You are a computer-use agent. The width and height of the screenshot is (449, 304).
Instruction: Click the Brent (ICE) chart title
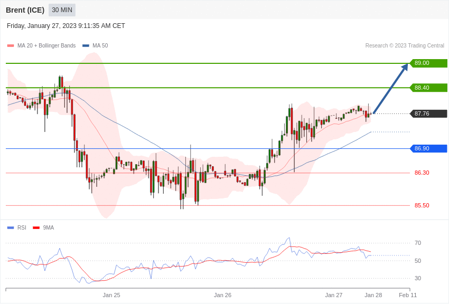[x=25, y=10]
